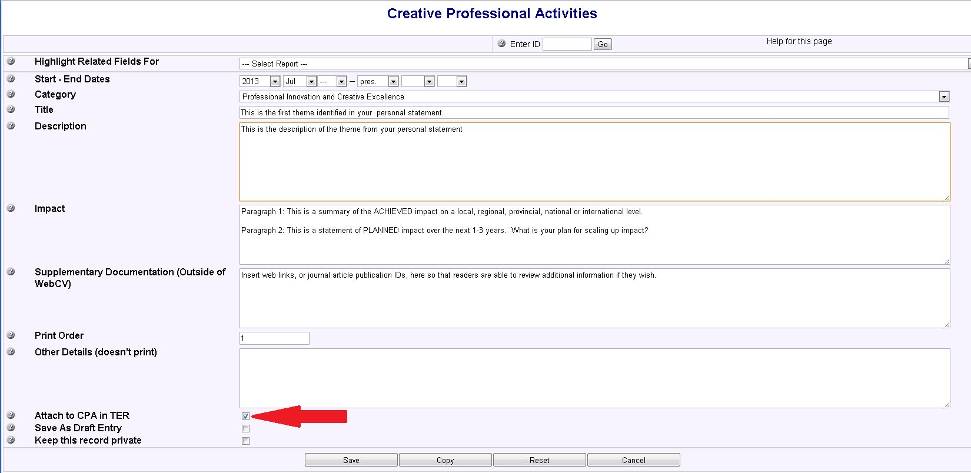
Task: Click the Reset button
Action: [540, 460]
